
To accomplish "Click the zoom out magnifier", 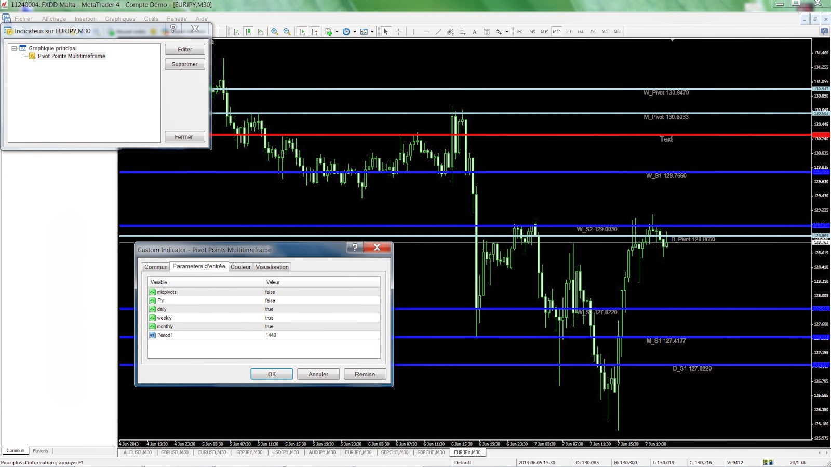I will coord(287,32).
